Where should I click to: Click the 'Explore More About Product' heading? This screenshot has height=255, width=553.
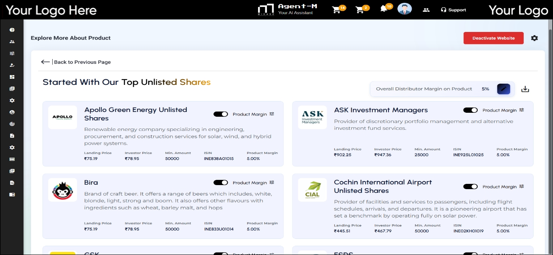(71, 38)
